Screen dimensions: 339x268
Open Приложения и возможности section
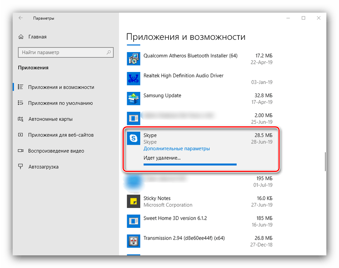point(61,87)
